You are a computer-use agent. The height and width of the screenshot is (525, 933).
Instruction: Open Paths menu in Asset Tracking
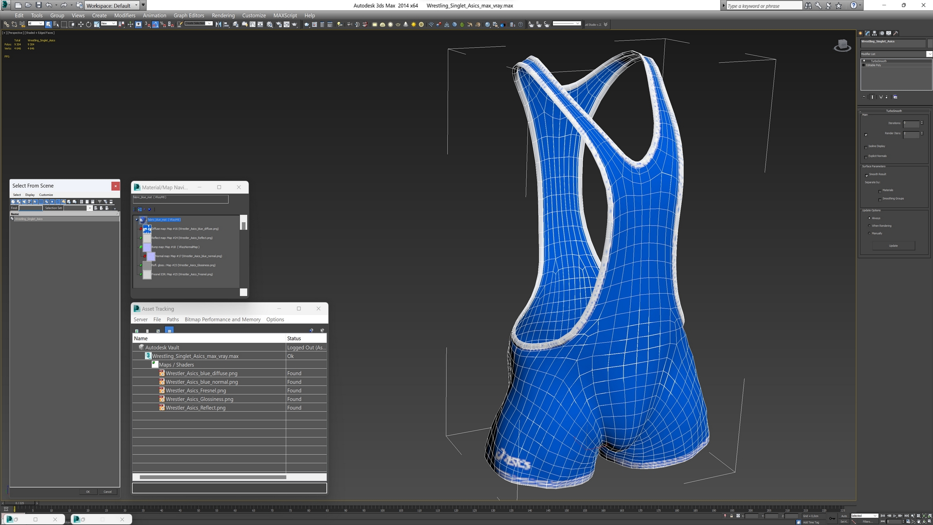pos(173,319)
